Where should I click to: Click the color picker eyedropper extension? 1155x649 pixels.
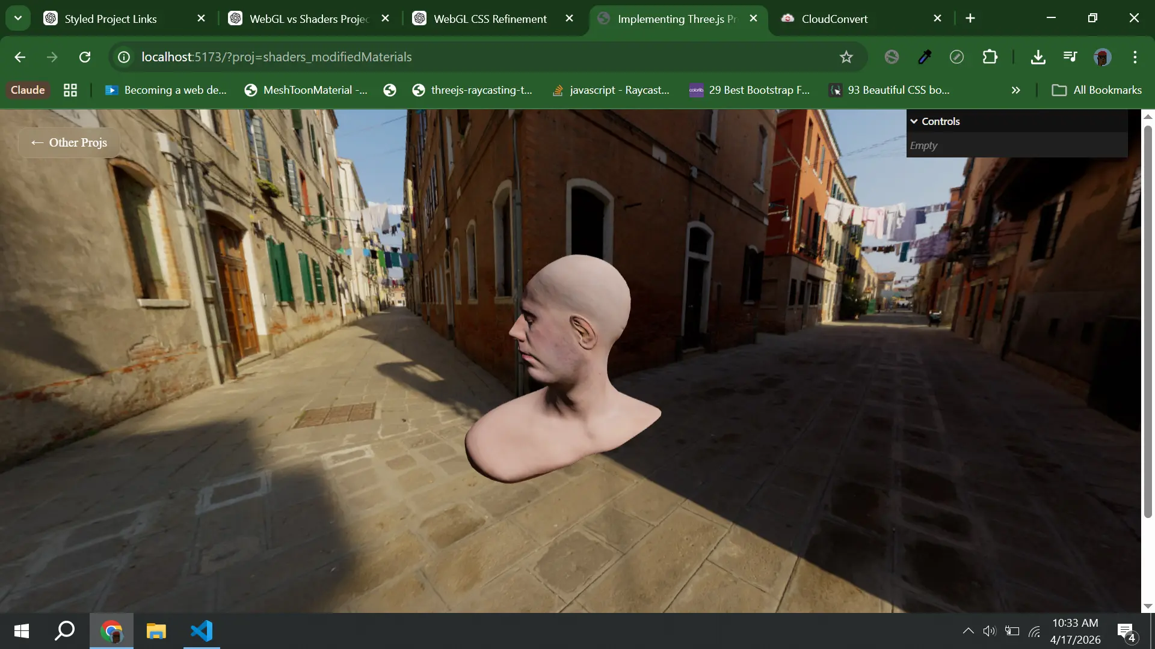(x=925, y=57)
